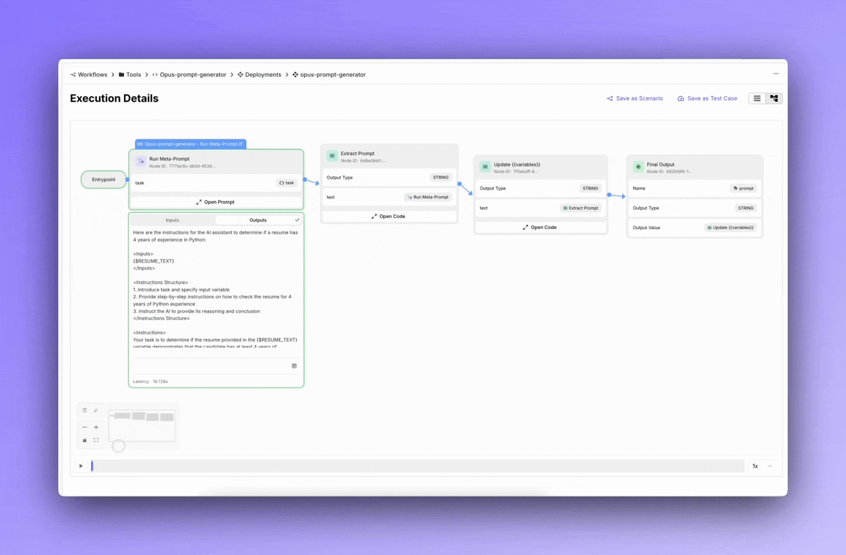
Task: Switch to the graph view
Action: tap(774, 99)
